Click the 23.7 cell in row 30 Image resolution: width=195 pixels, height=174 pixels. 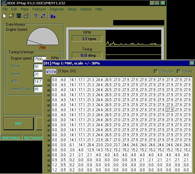(117, 145)
